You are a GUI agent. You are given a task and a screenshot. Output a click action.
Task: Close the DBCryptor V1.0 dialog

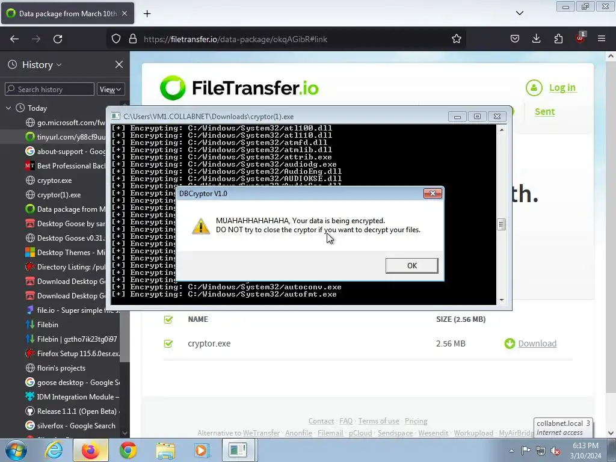pyautogui.click(x=433, y=193)
